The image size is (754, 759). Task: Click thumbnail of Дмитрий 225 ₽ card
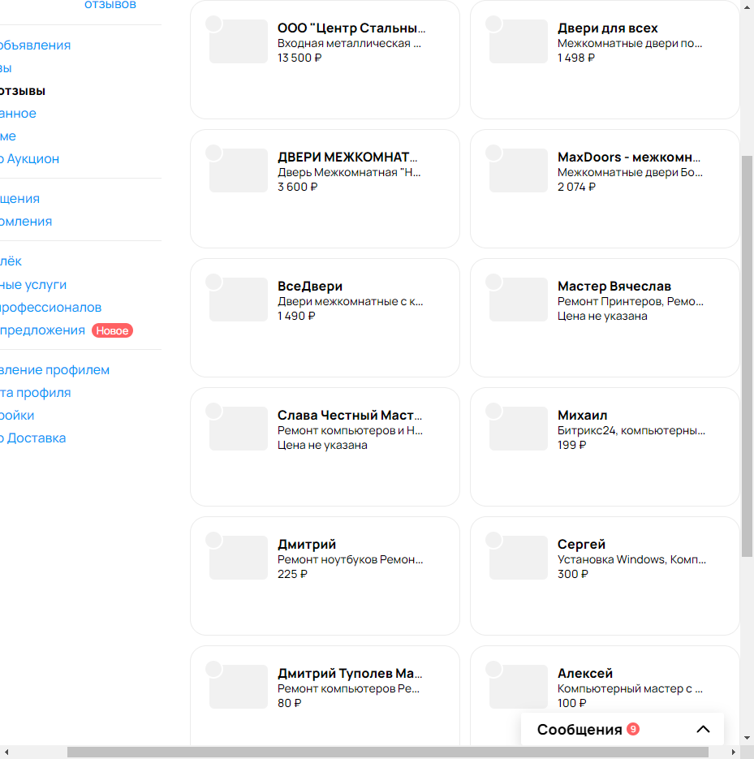[239, 558]
